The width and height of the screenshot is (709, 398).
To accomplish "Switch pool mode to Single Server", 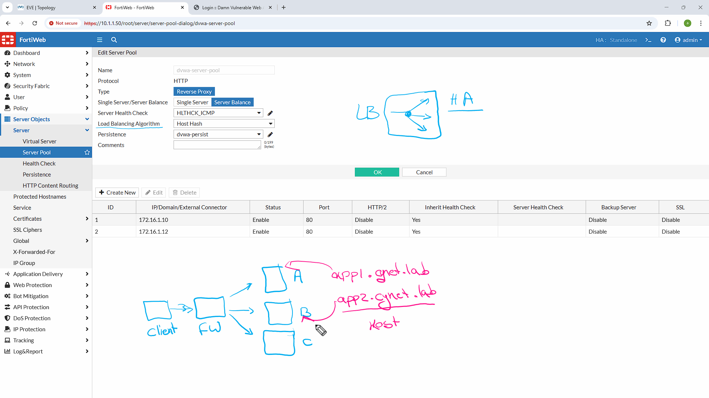I will click(x=192, y=102).
